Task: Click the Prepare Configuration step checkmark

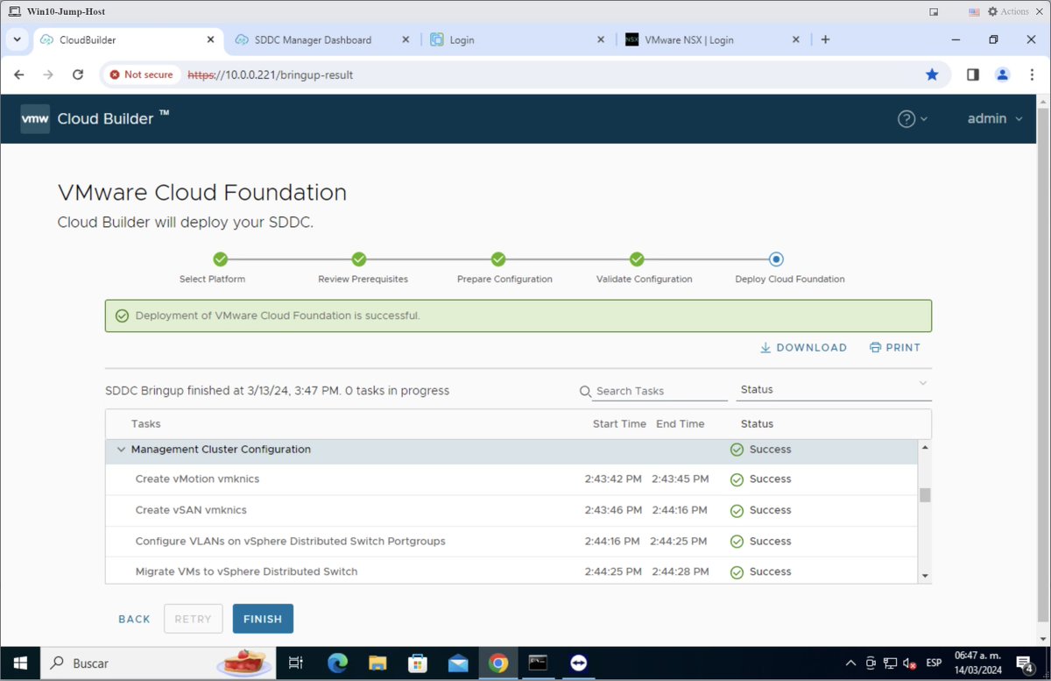Action: 498,259
